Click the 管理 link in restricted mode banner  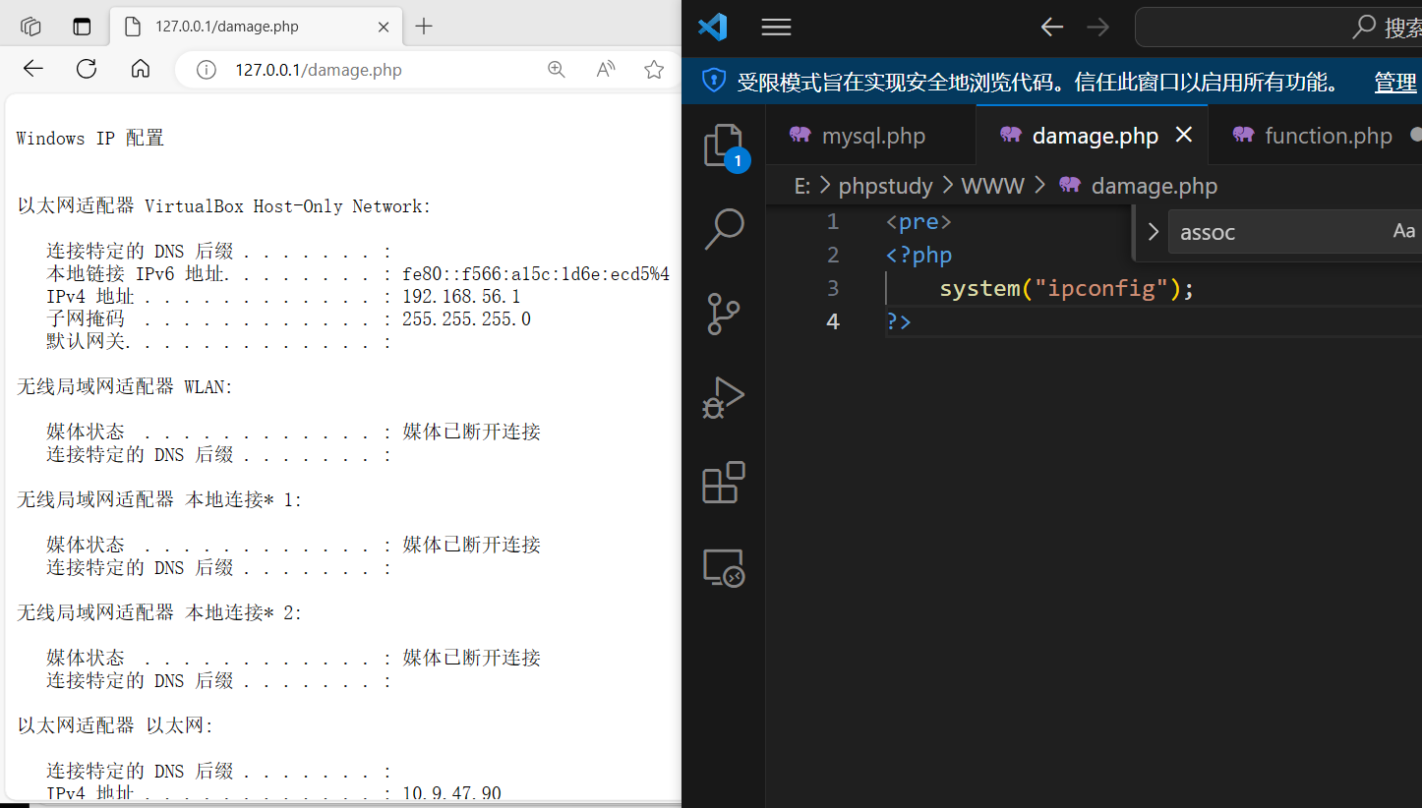[1395, 83]
